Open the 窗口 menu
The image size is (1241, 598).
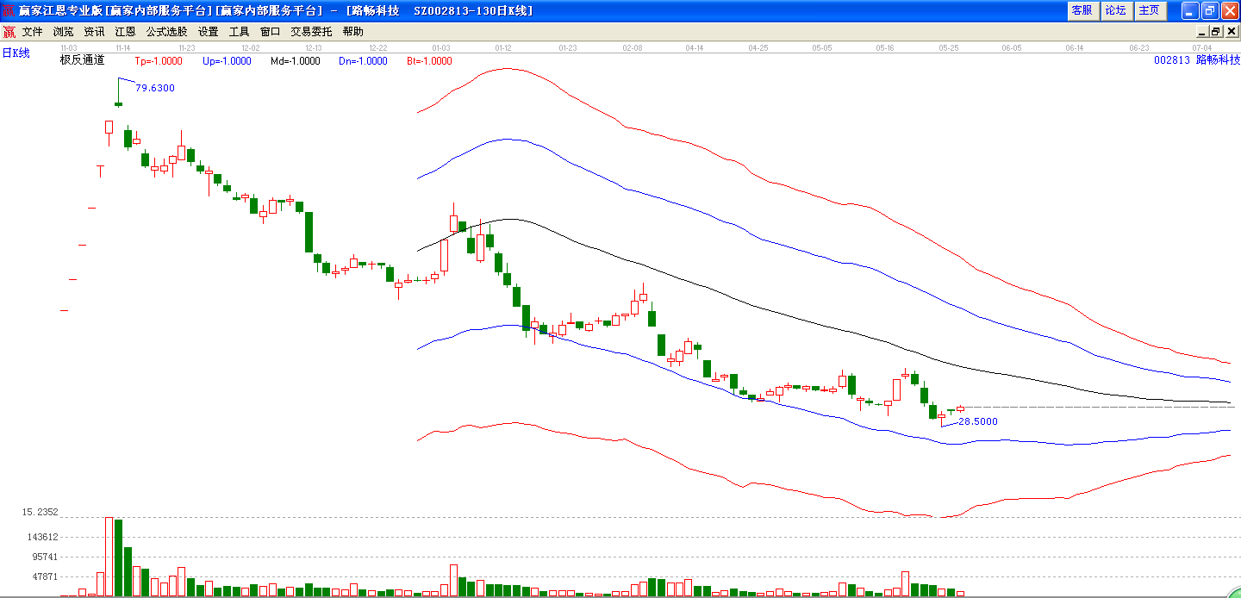coord(270,32)
